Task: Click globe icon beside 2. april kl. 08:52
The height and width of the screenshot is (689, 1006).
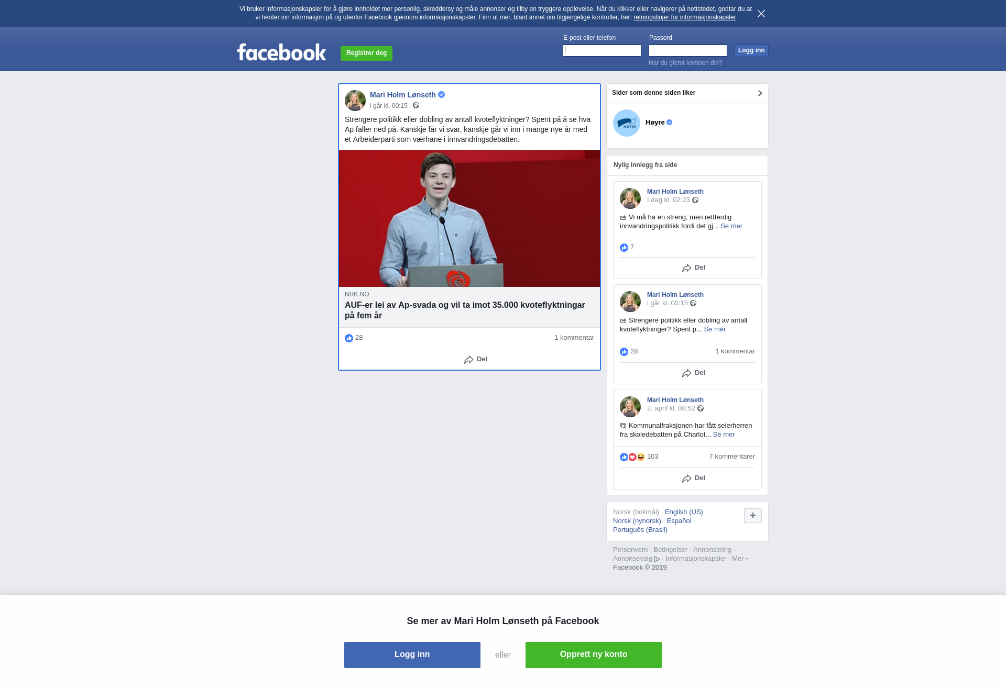Action: 701,408
